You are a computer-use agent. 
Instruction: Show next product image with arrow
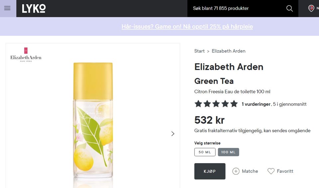pos(172,134)
